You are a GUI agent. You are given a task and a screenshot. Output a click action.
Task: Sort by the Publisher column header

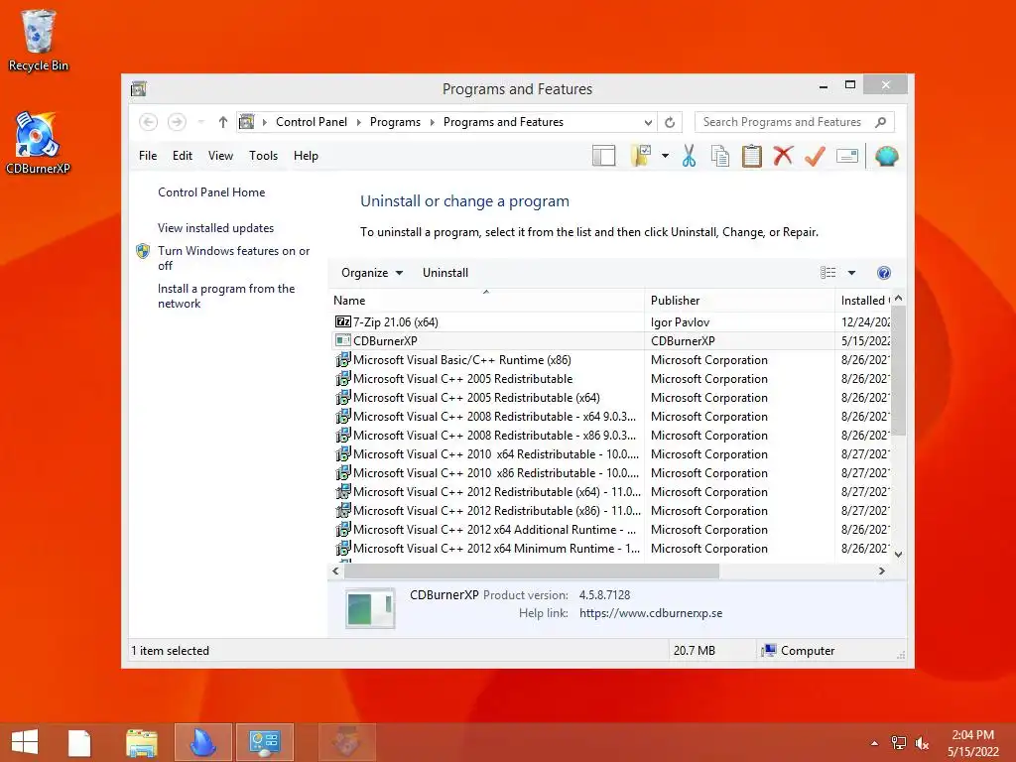[739, 301]
